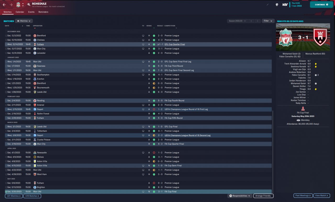The image size is (335, 202).
Task: Toggle the Date column sort arrow
Action: (x=22, y=26)
